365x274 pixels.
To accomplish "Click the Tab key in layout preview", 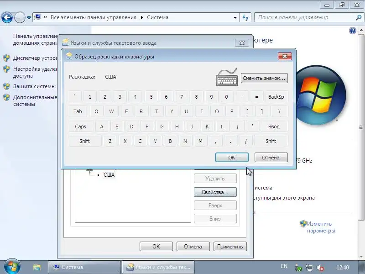I will [x=78, y=111].
